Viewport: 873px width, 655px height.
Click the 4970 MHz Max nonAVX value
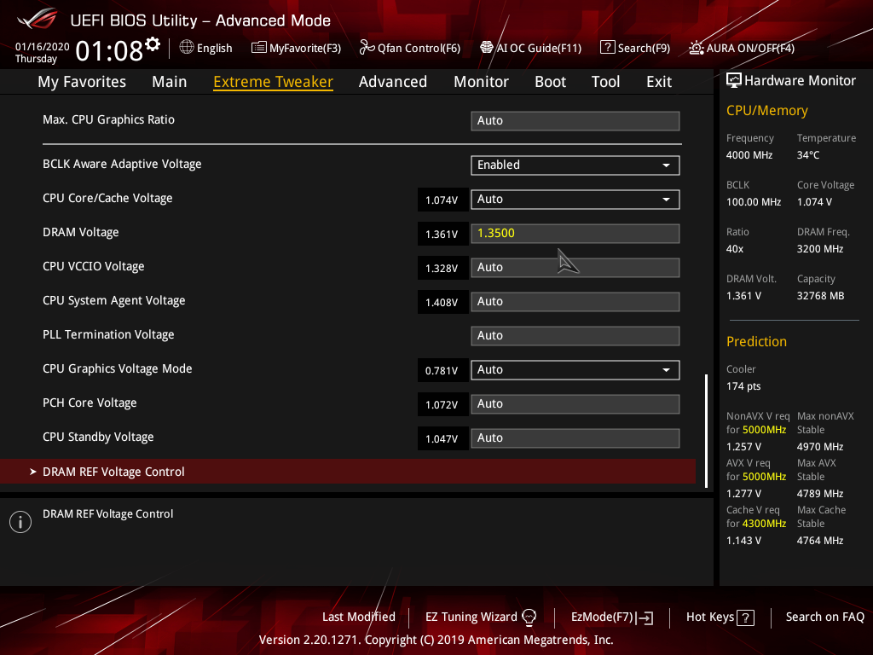[819, 447]
